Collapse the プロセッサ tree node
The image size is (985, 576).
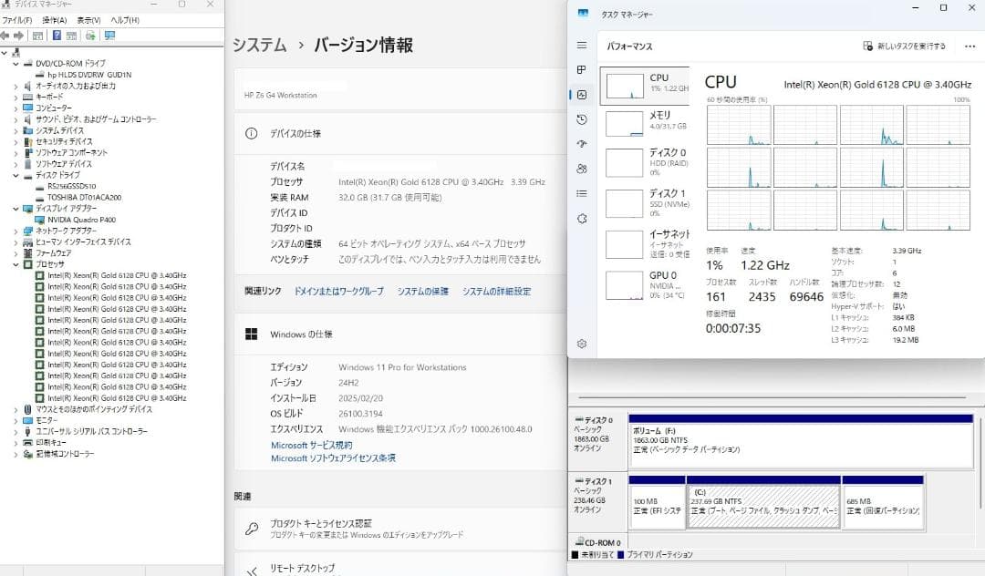click(x=16, y=264)
